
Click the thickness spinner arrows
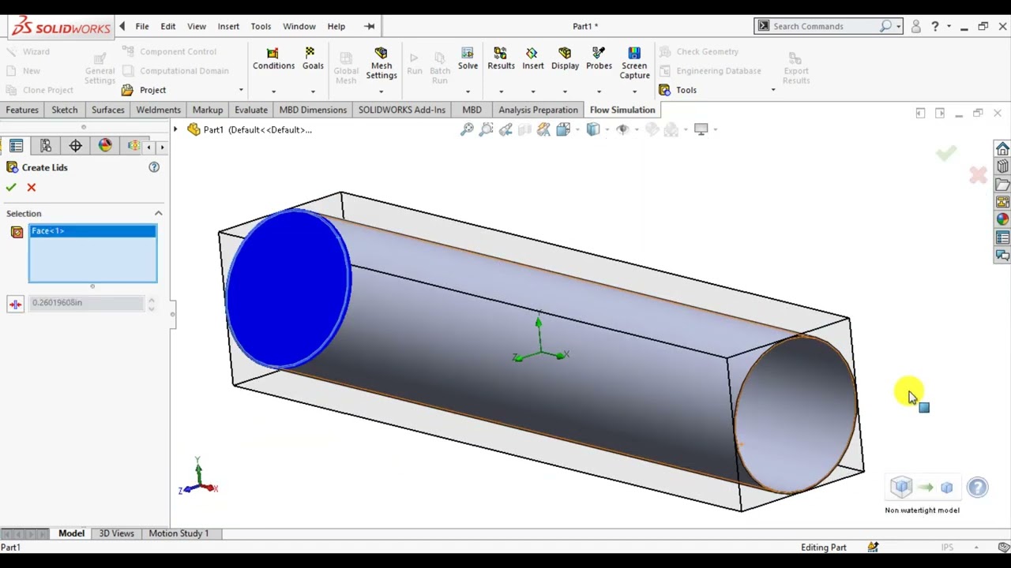point(151,304)
